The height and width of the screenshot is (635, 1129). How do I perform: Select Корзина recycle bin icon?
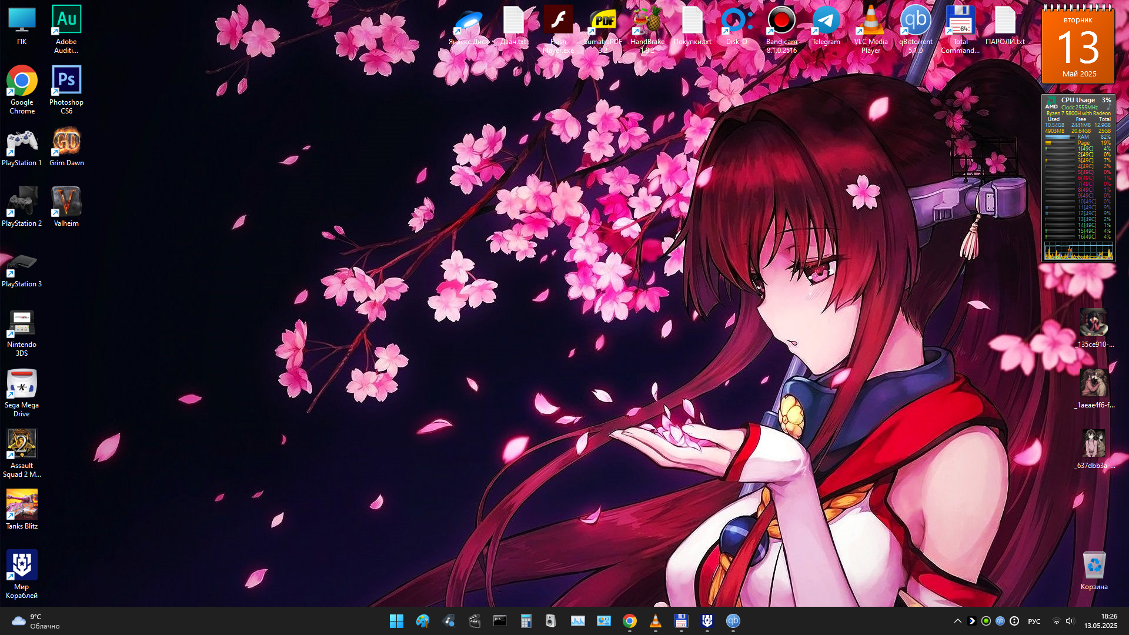(x=1094, y=570)
